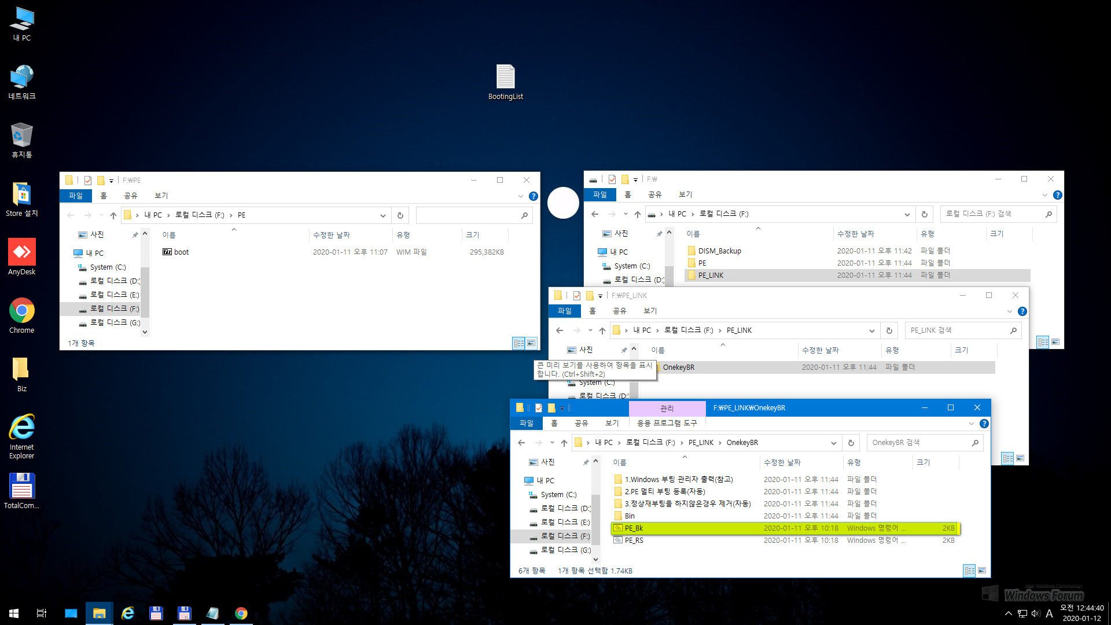Click the 로컬 디스크 (F:) 검색 search box
The height and width of the screenshot is (625, 1111).
click(x=998, y=214)
